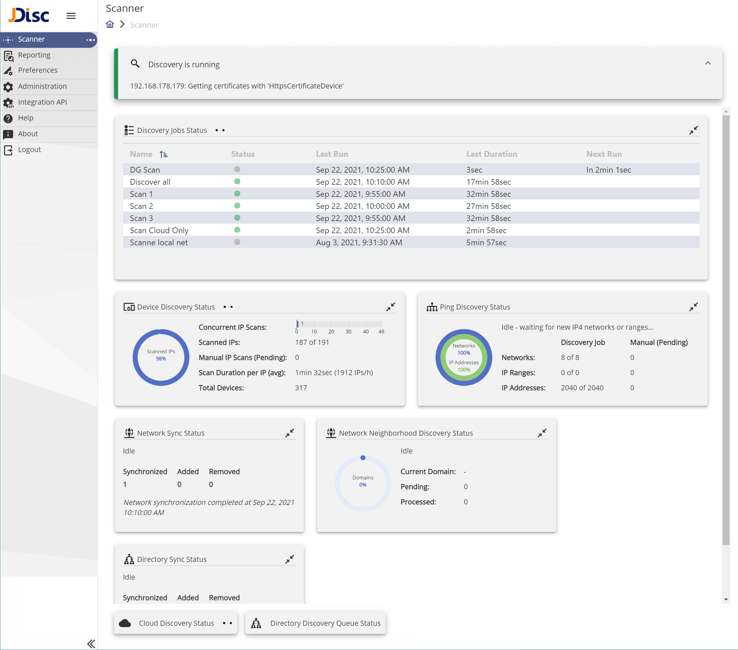The image size is (738, 650).
Task: Open the Reporting menu item
Action: pyautogui.click(x=34, y=55)
